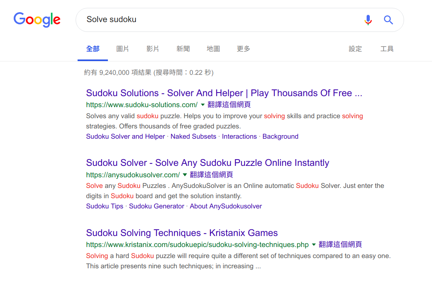Open the 新聞 tab
The height and width of the screenshot is (288, 432).
click(x=183, y=49)
